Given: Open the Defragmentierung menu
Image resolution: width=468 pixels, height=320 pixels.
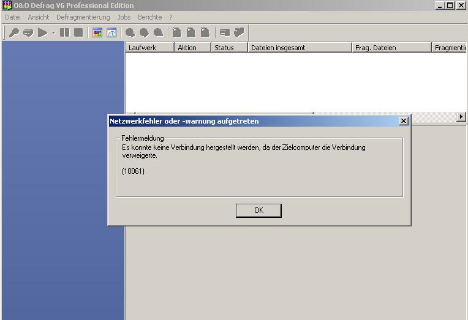Looking at the screenshot, I should click(x=83, y=17).
